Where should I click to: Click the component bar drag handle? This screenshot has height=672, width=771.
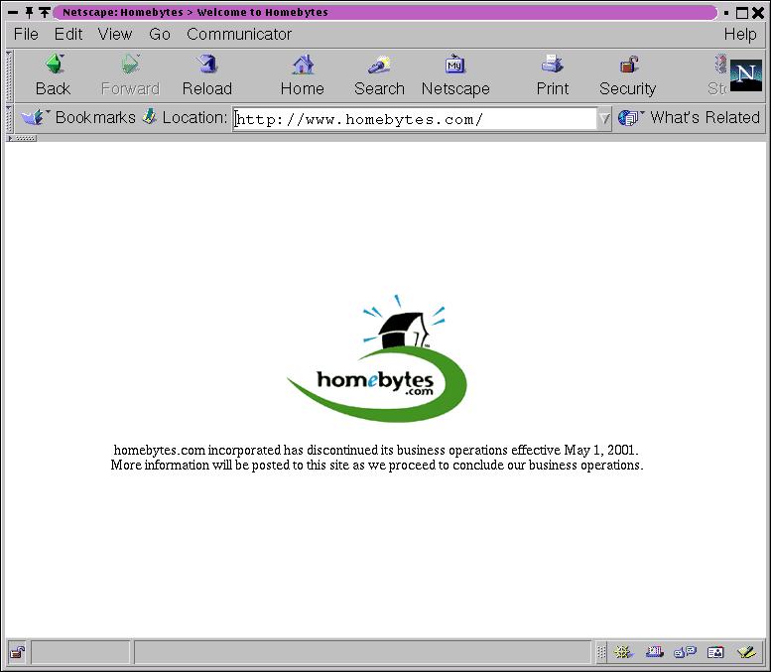click(601, 652)
